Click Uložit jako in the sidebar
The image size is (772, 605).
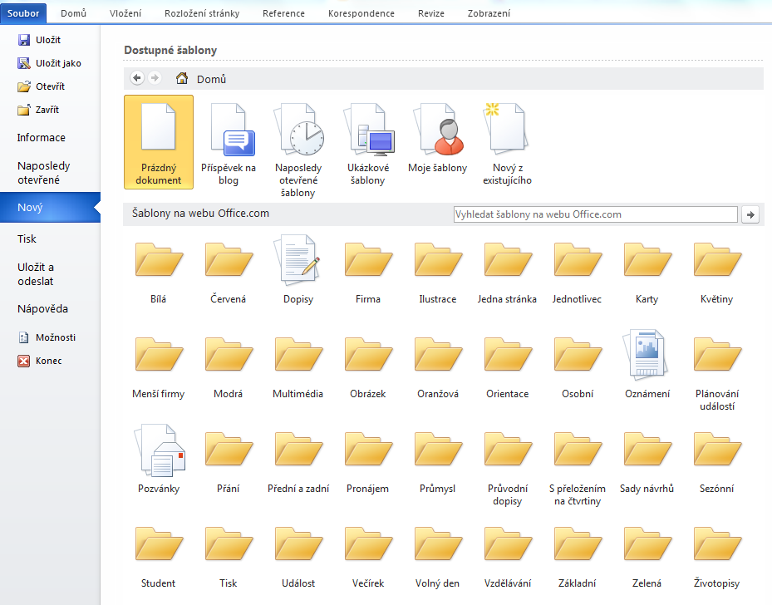58,63
